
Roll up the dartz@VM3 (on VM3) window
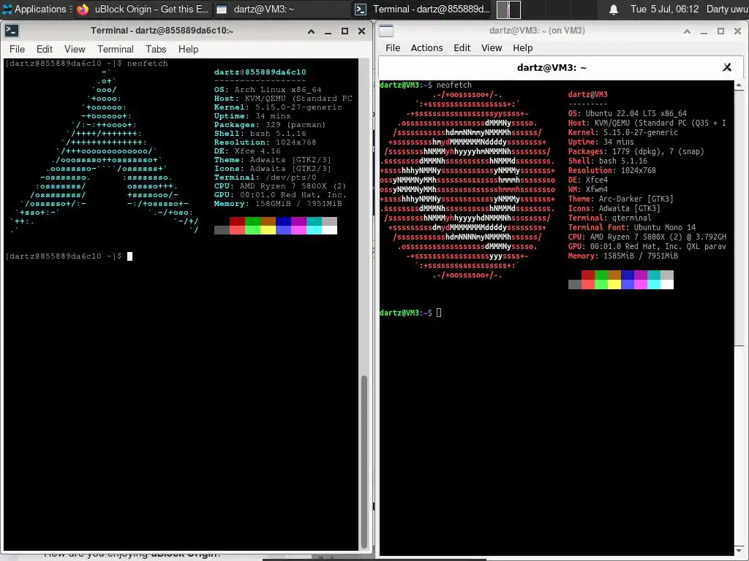point(687,31)
